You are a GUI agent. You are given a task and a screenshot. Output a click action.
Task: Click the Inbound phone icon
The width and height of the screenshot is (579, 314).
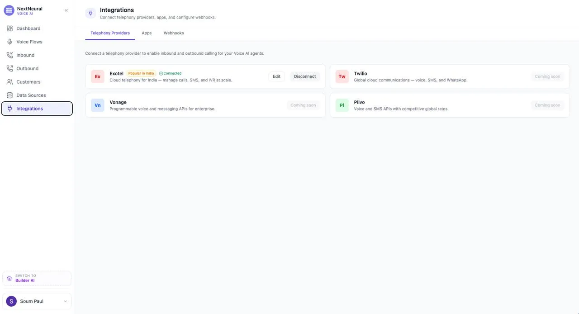(x=9, y=55)
